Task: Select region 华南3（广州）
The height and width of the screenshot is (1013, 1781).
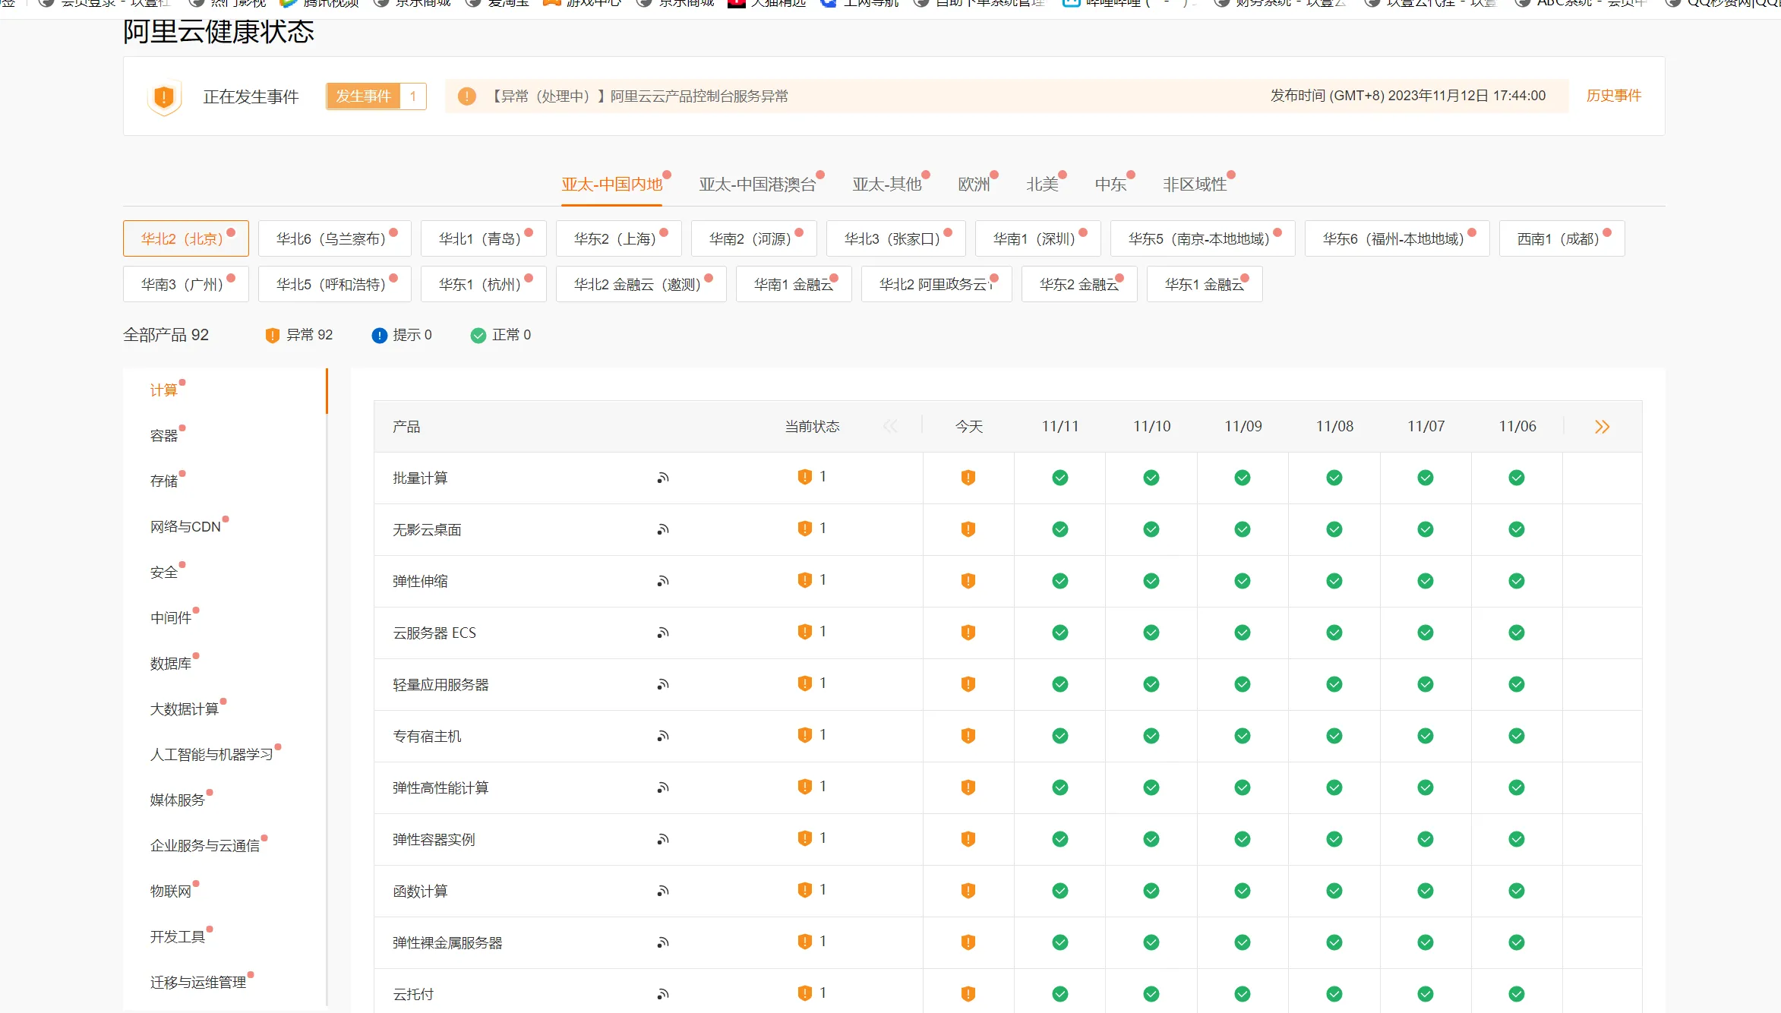Action: [x=186, y=284]
